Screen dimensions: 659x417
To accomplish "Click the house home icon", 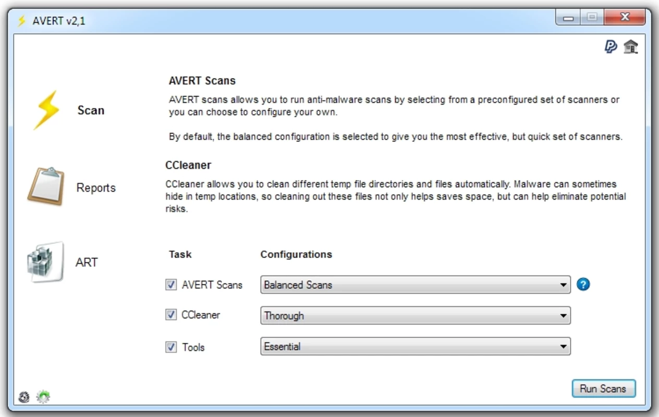I will [630, 47].
